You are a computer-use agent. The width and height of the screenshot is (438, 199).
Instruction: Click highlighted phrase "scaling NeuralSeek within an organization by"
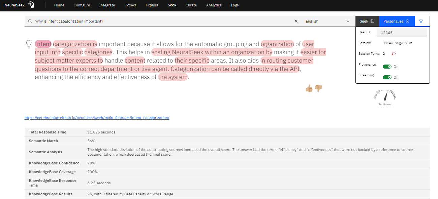click(x=212, y=52)
